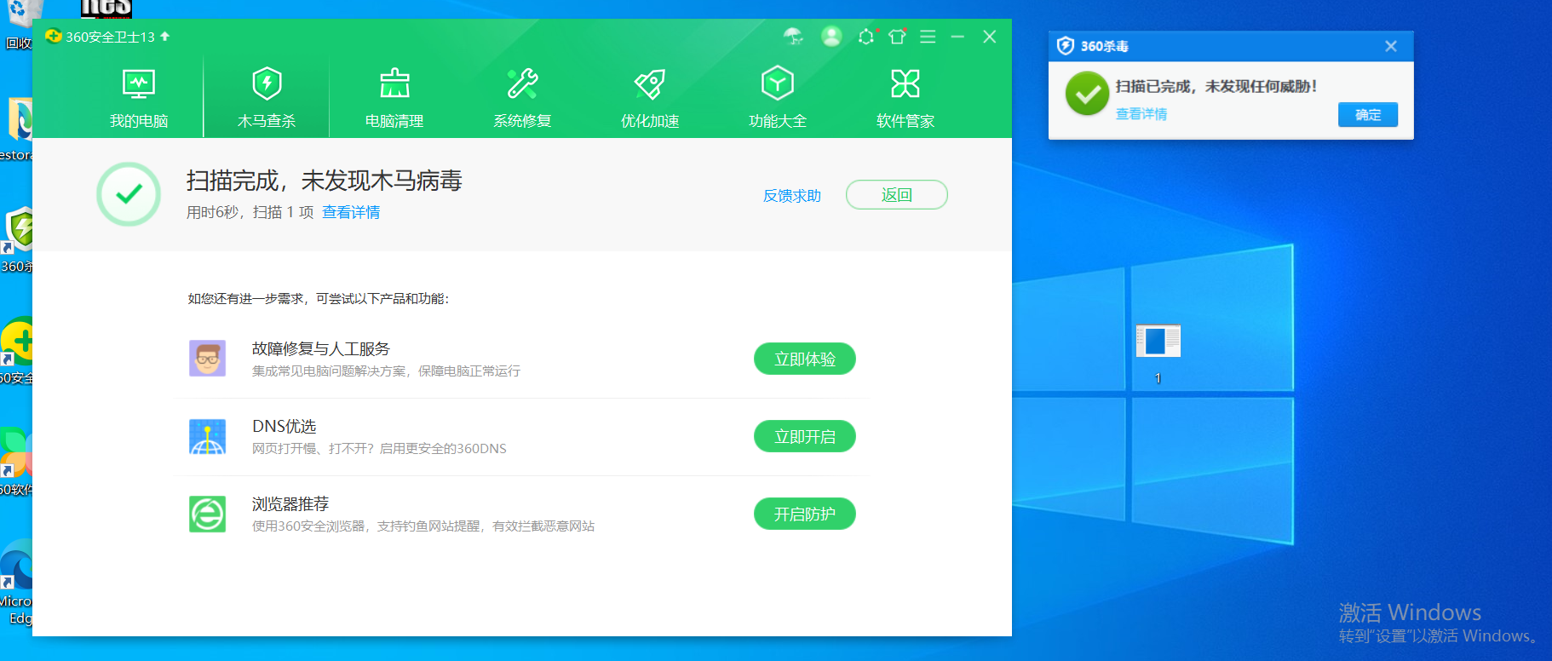Open 查看详情 link under scan result
The image size is (1552, 661).
[x=351, y=212]
